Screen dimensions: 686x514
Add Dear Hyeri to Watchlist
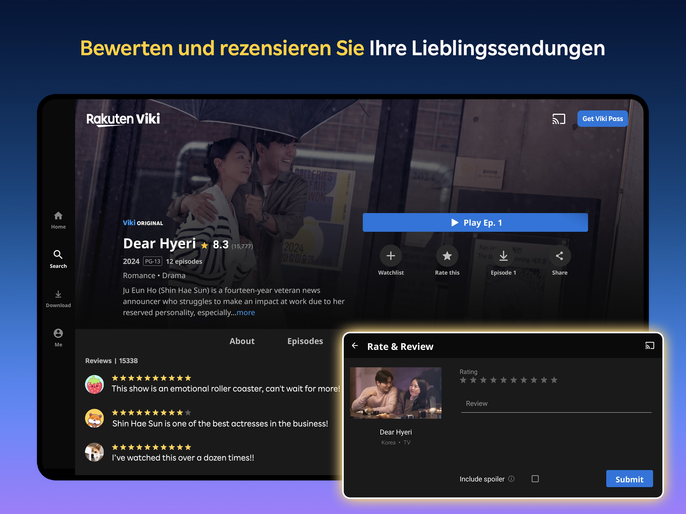tap(391, 256)
